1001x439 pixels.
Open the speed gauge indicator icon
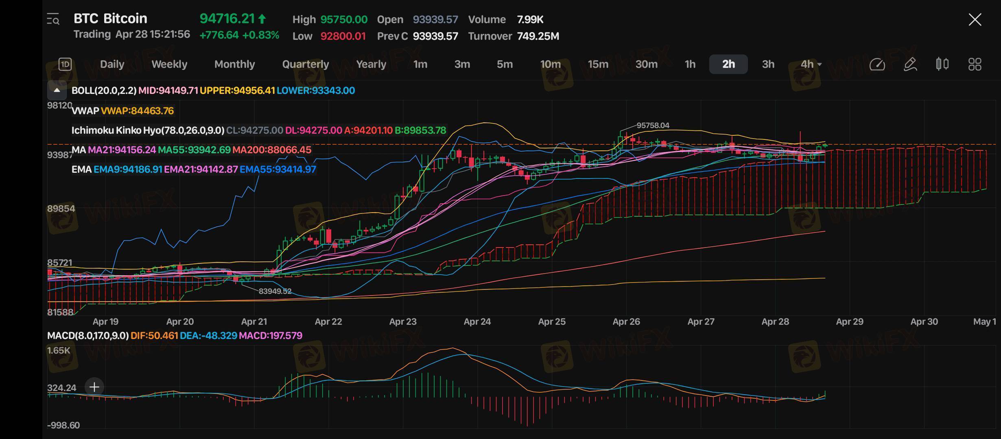(x=877, y=64)
